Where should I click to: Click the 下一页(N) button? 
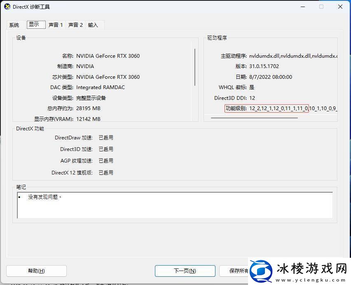185,271
